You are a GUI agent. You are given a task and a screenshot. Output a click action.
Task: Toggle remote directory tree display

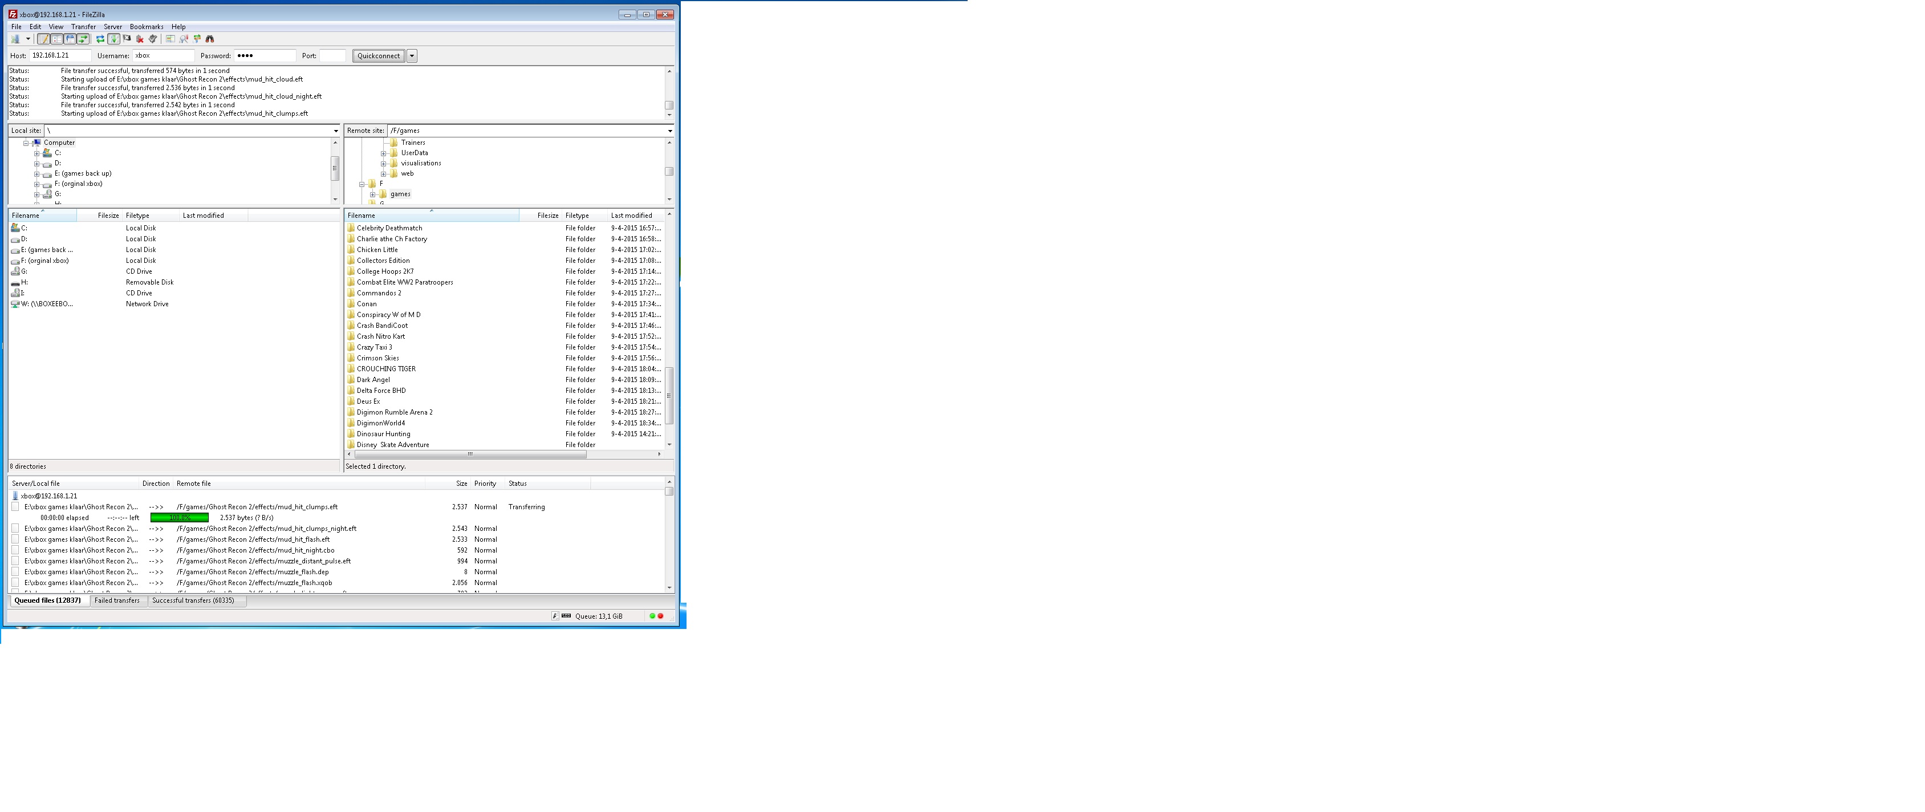pos(70,39)
